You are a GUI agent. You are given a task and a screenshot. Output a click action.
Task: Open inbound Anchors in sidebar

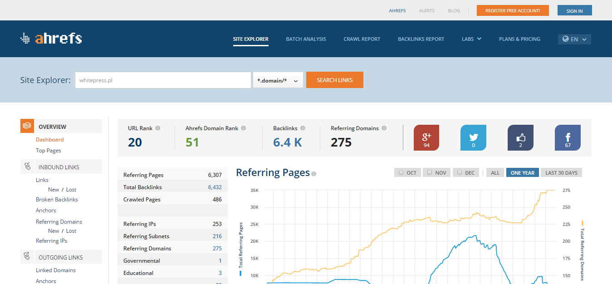46,210
